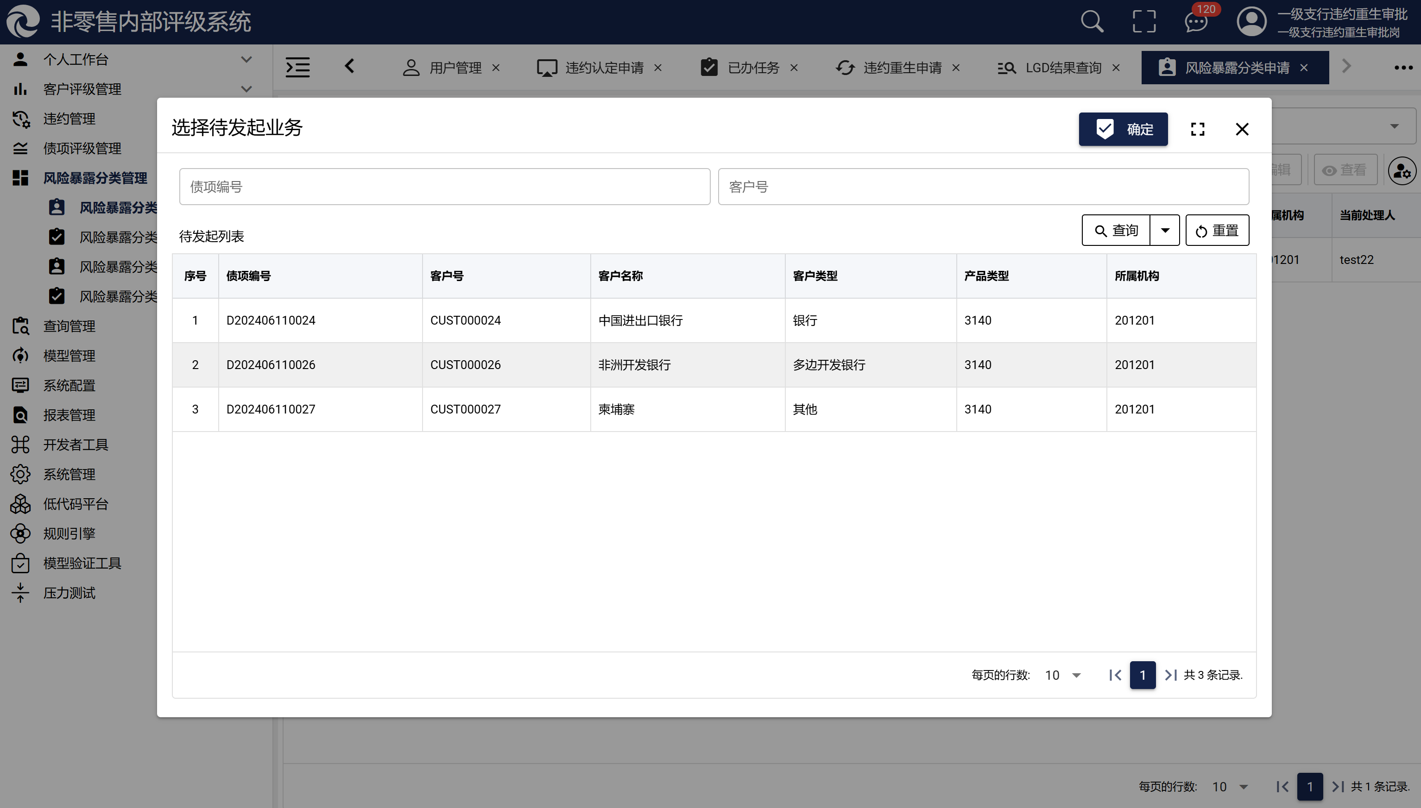Close the 用户管理 tab

coord(496,68)
